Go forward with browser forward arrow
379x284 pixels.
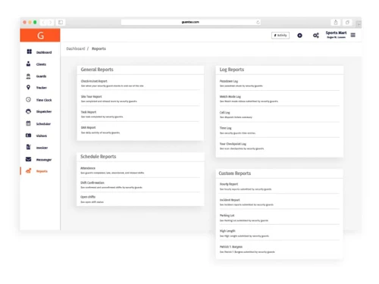[x=51, y=22]
